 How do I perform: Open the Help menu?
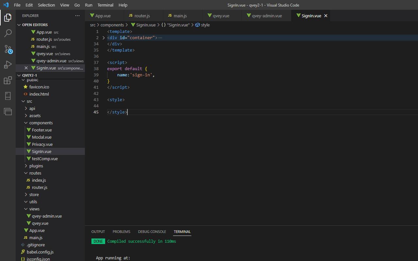pos(123,5)
